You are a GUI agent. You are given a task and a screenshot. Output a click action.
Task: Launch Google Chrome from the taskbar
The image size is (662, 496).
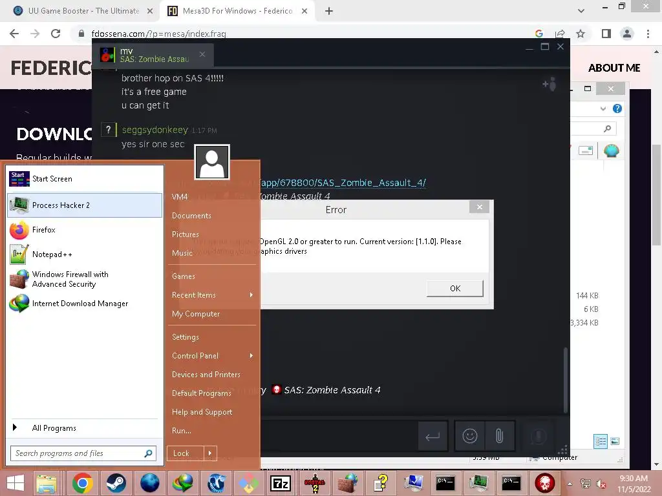(82, 483)
